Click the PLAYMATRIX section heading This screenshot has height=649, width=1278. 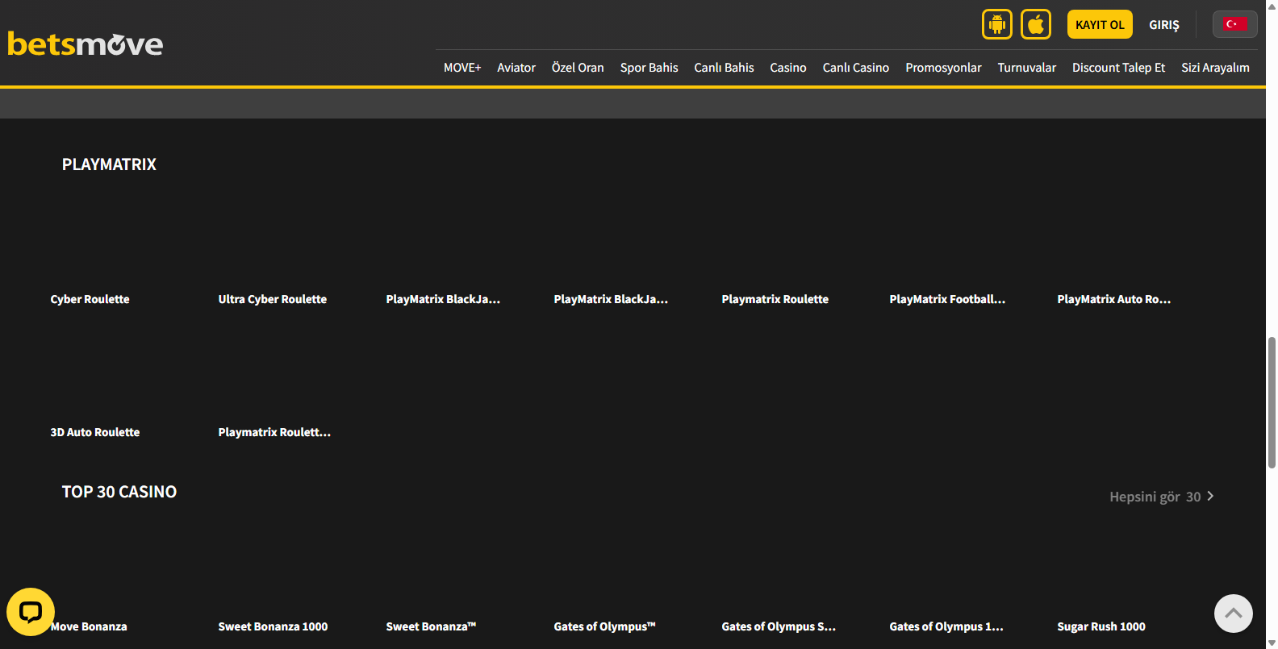pyautogui.click(x=109, y=164)
